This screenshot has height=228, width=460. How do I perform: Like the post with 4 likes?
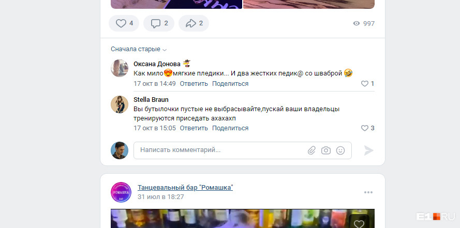(124, 23)
